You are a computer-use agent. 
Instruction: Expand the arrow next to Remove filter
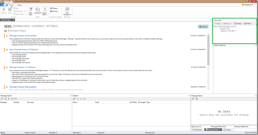[232, 23]
